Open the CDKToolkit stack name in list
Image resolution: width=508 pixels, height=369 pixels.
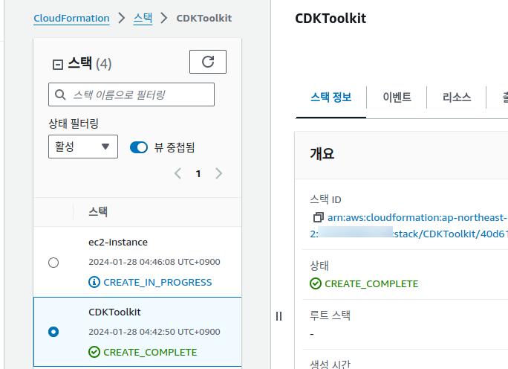click(114, 312)
